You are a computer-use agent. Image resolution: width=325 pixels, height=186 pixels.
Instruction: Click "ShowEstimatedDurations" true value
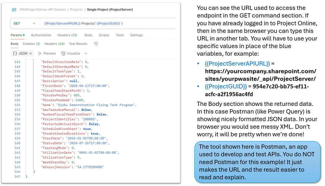(95, 134)
